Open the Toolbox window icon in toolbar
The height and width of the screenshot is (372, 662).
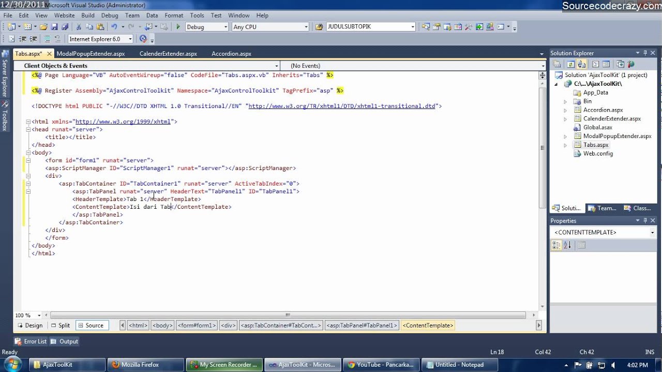click(468, 27)
